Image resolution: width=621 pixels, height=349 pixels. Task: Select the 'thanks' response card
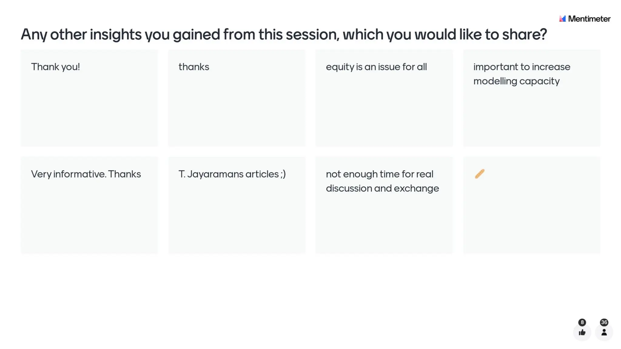tap(237, 98)
